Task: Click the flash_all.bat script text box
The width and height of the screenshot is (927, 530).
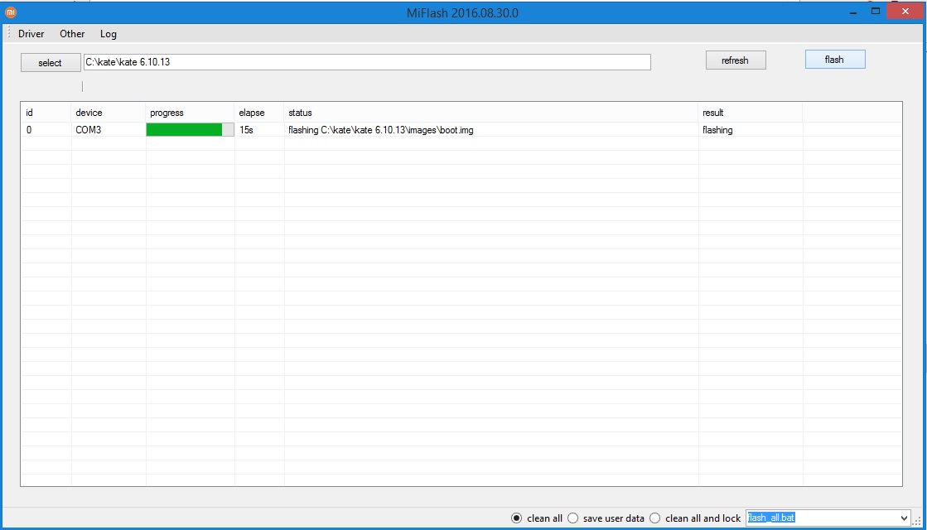Action: (822, 518)
